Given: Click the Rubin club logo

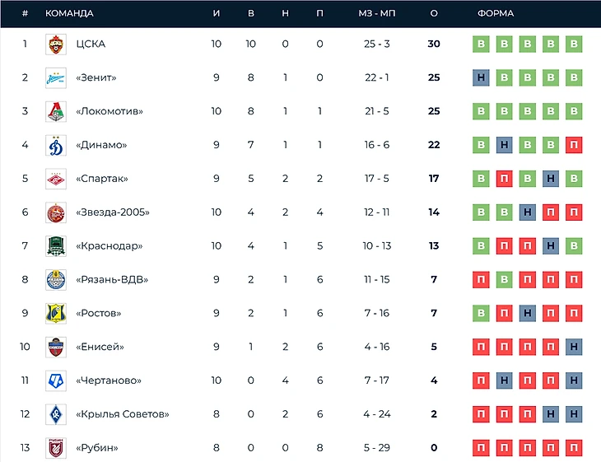Looking at the screenshot, I should 56,448.
